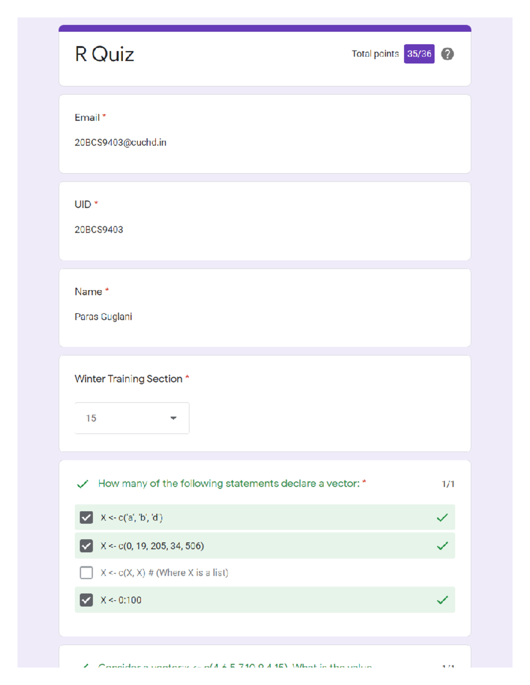Click the R Quiz title heading

coord(104,54)
